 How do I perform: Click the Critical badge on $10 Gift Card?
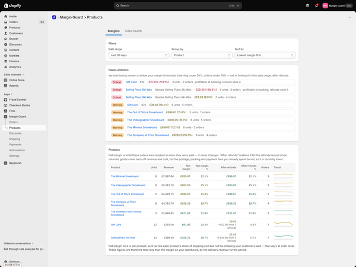(117, 82)
